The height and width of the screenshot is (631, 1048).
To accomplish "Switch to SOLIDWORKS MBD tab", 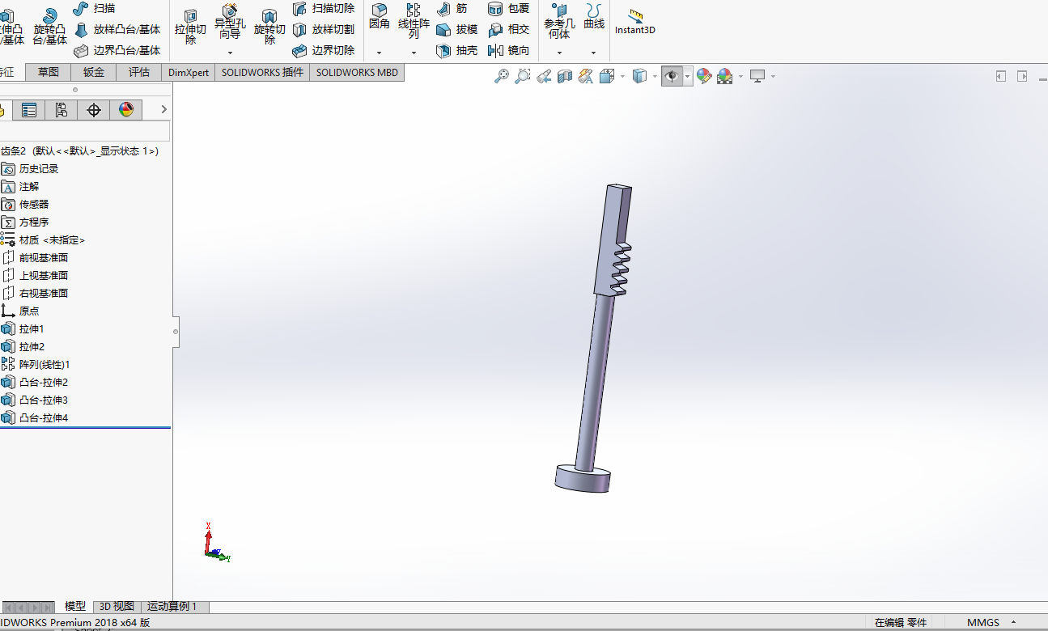I will tap(357, 72).
